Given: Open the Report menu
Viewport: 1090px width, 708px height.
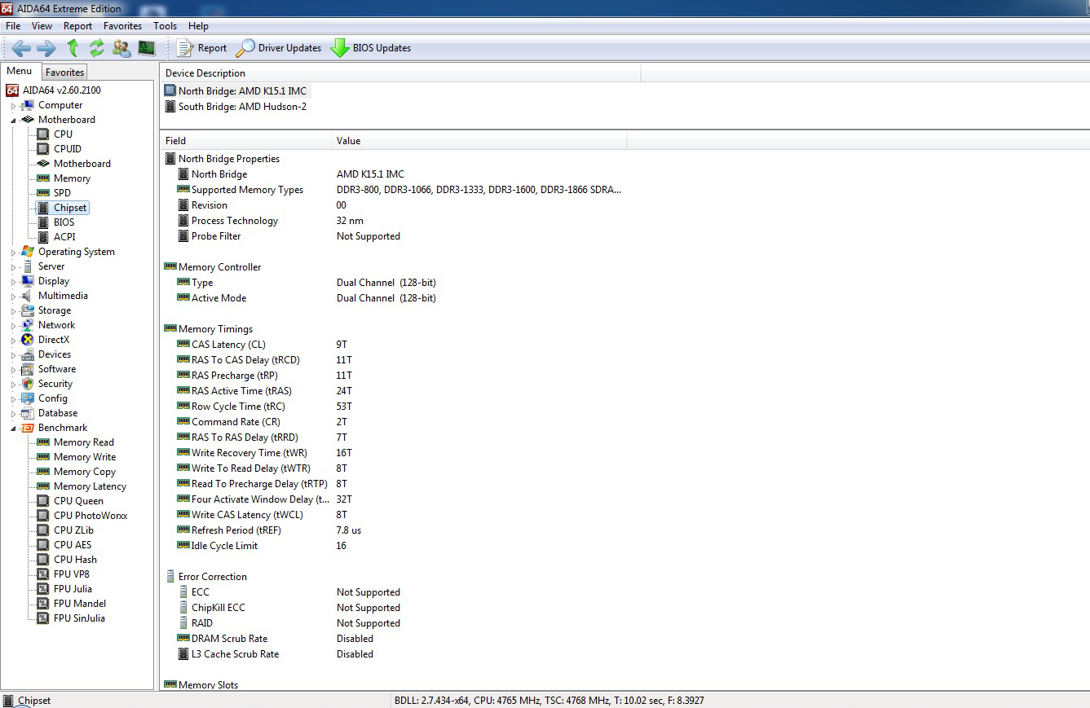Looking at the screenshot, I should coord(78,26).
